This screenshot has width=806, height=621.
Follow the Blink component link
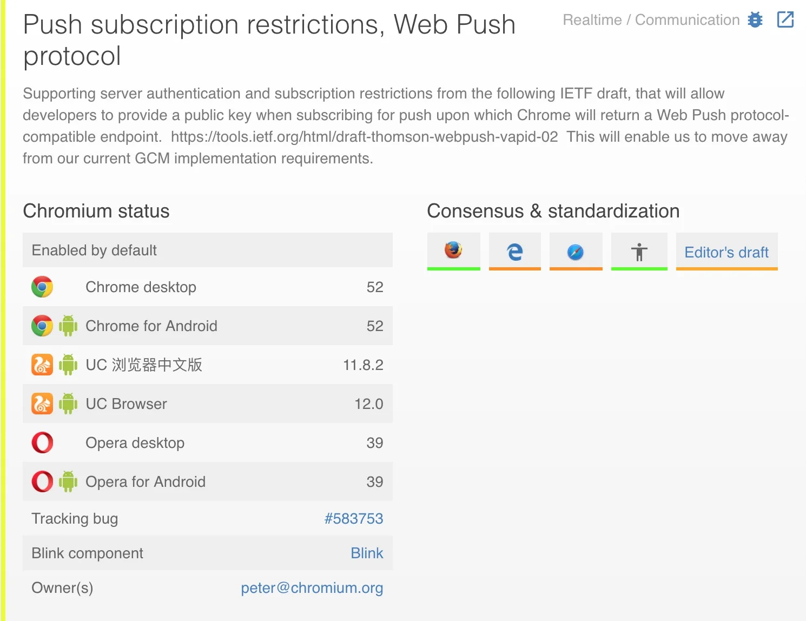click(367, 553)
